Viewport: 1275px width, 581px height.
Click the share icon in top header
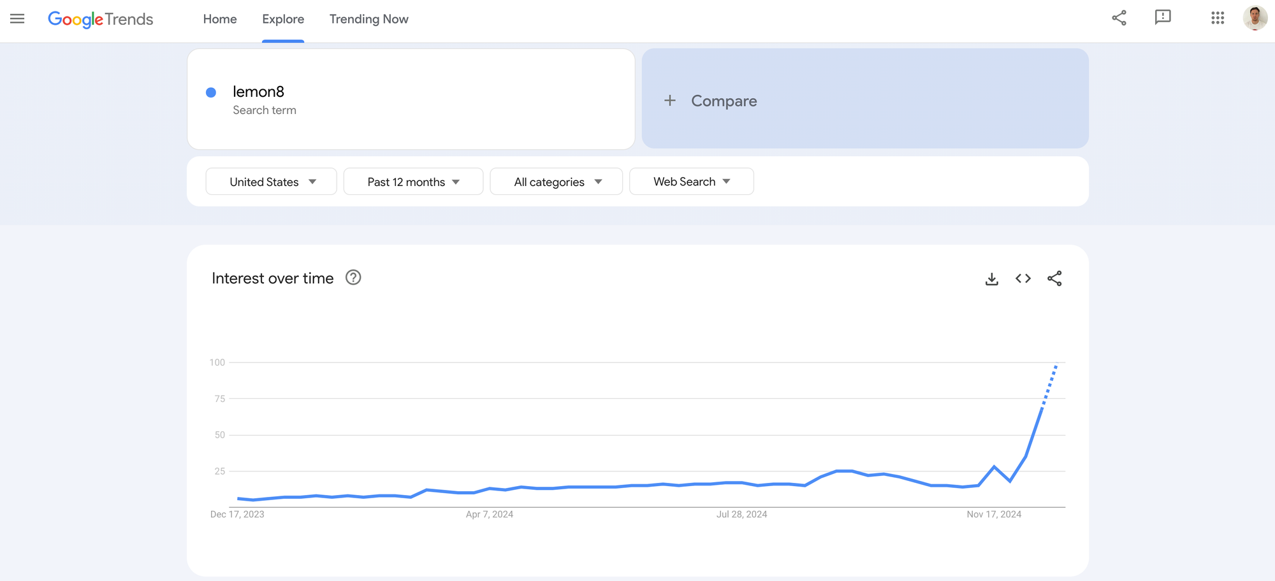point(1119,18)
